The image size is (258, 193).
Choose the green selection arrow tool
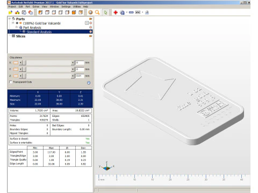pos(105,12)
